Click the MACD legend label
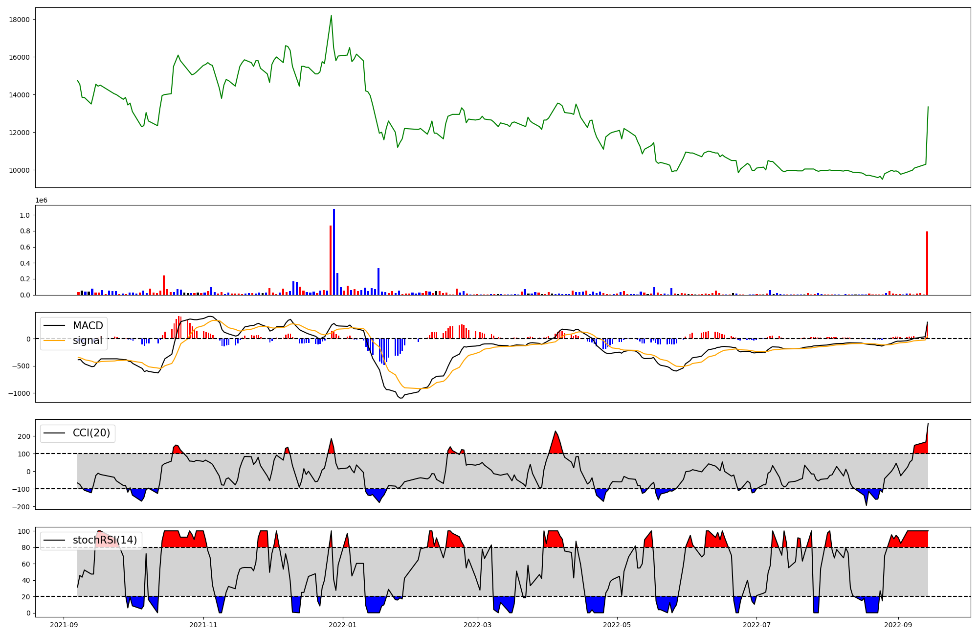 (88, 326)
